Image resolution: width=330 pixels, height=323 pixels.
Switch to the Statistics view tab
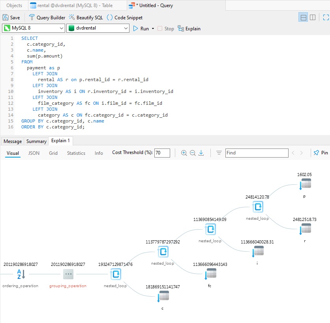click(x=76, y=153)
